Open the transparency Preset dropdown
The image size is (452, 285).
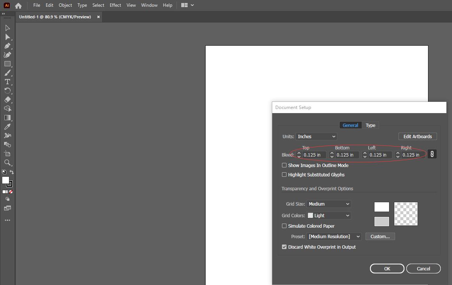334,236
